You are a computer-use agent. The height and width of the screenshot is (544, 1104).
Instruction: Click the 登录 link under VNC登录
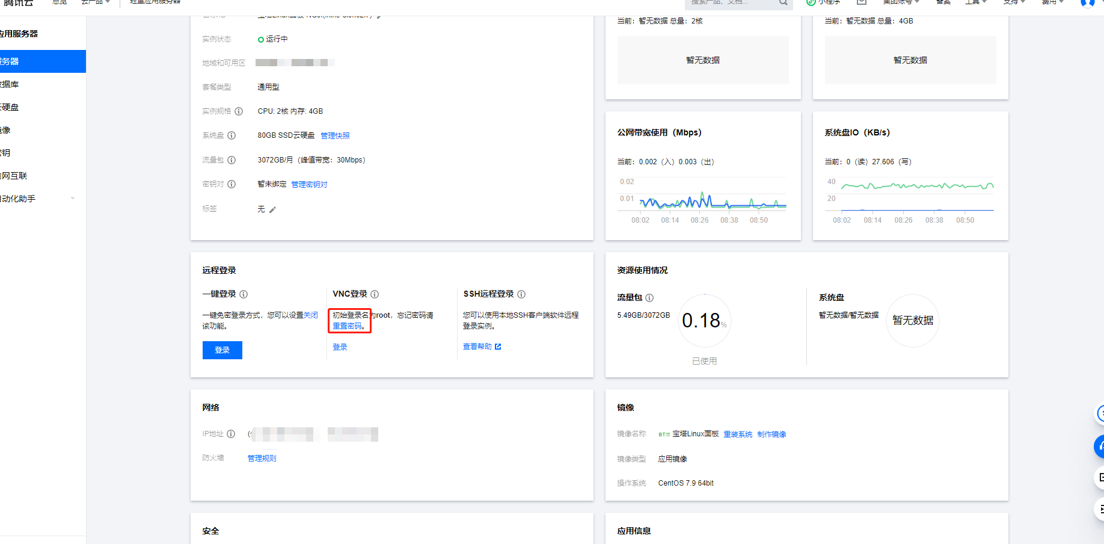tap(340, 347)
